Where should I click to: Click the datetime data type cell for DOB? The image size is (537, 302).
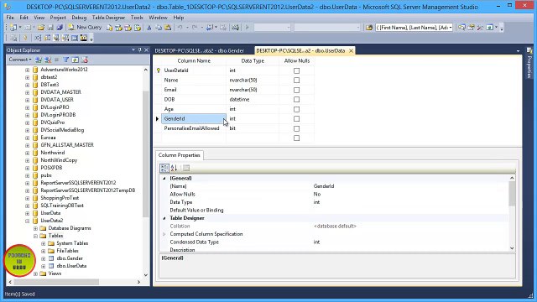(253, 99)
